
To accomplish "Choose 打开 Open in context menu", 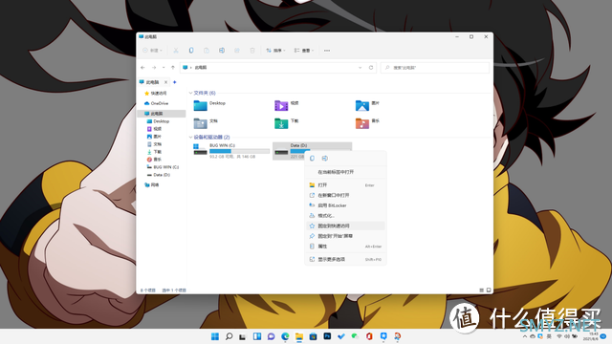I will tap(345, 185).
